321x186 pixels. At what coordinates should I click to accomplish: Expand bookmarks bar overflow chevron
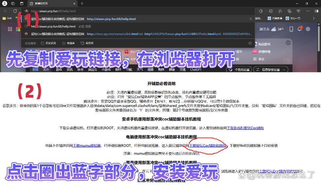pyautogui.click(x=314, y=18)
